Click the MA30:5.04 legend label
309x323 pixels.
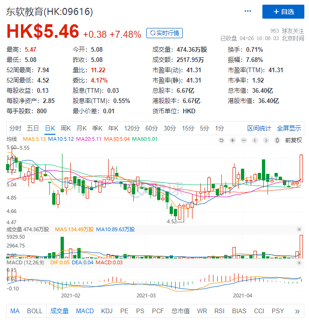(x=117, y=139)
